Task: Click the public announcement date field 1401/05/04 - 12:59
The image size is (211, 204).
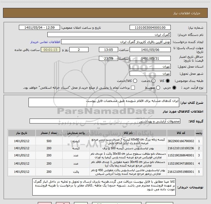Action: 39,27
